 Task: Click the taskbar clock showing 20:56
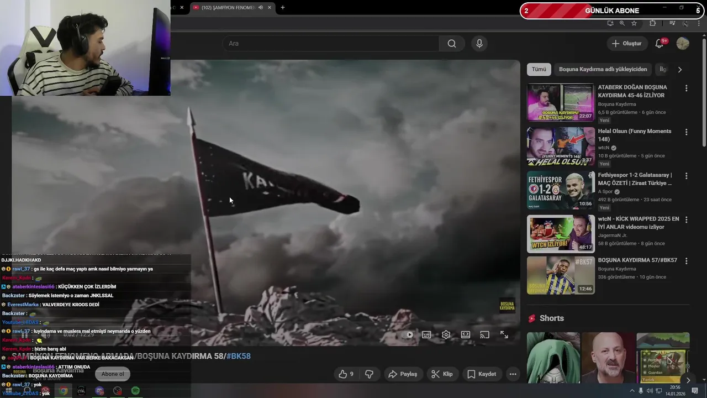pos(675,390)
